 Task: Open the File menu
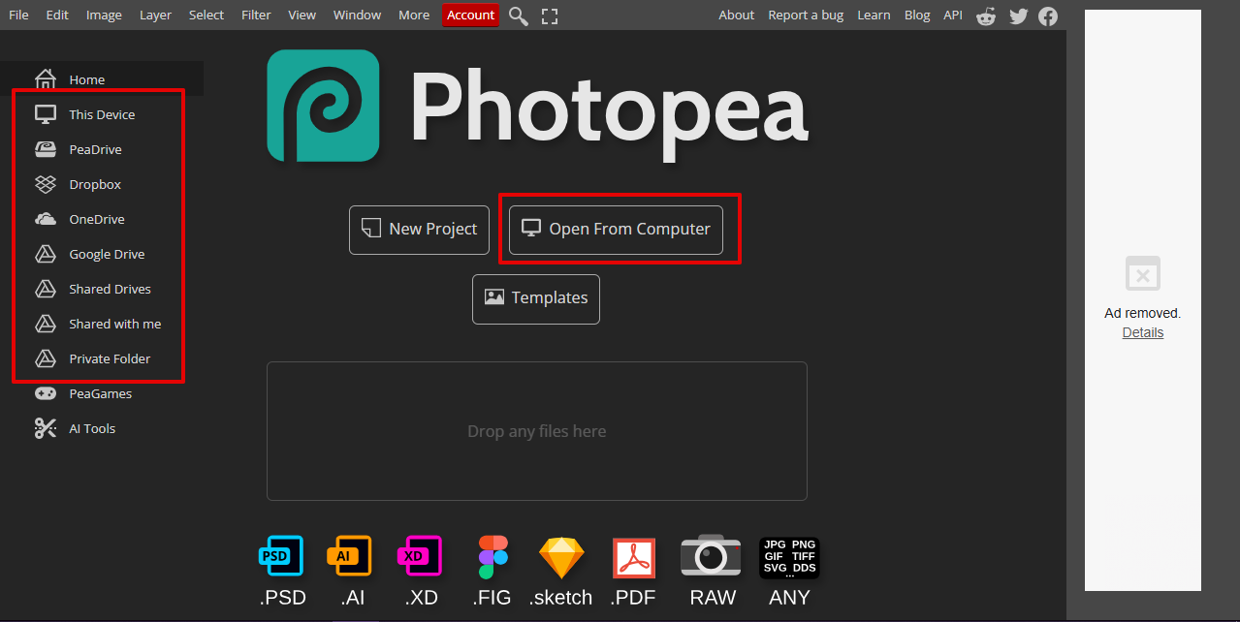pos(18,16)
